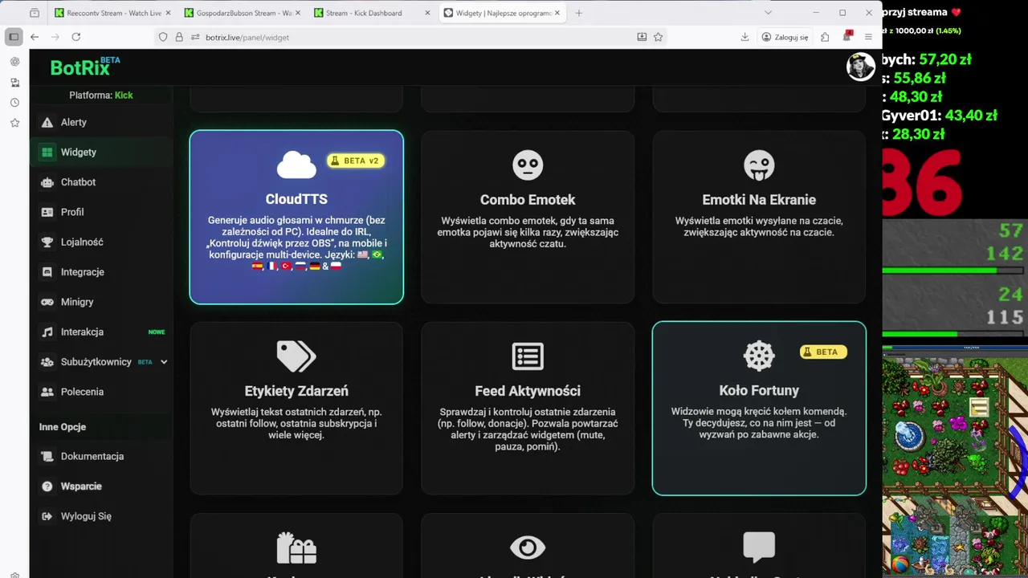
Task: Go back with the browser back arrow
Action: pyautogui.click(x=35, y=37)
